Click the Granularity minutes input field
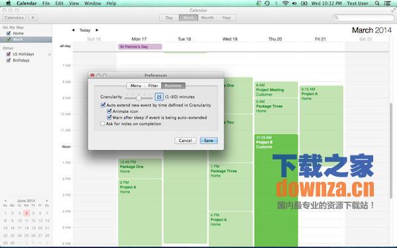The image size is (397, 248). 159,97
